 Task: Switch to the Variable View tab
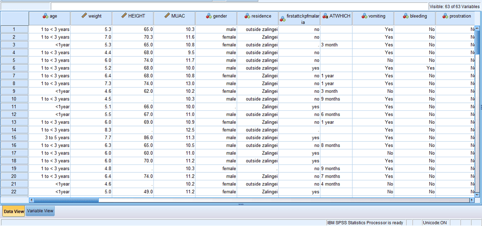pyautogui.click(x=40, y=211)
